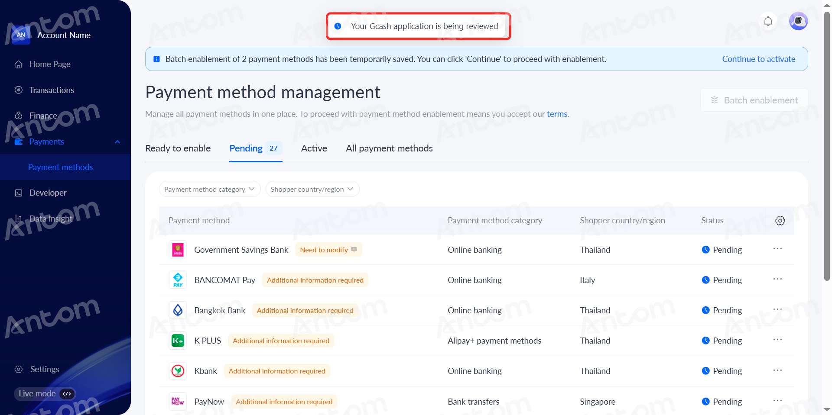Viewport: 832px width, 415px height.
Task: Click Continue to activate link
Action: click(758, 59)
